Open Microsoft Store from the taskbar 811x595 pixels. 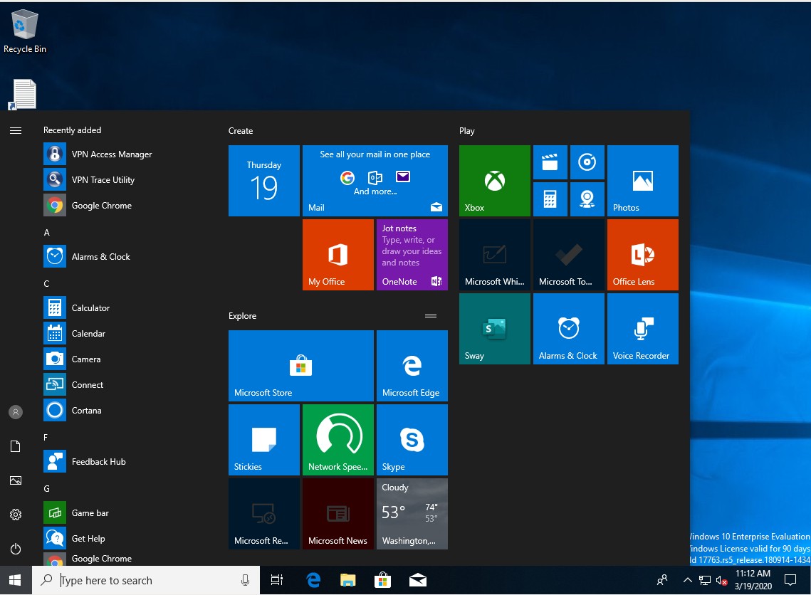(383, 580)
